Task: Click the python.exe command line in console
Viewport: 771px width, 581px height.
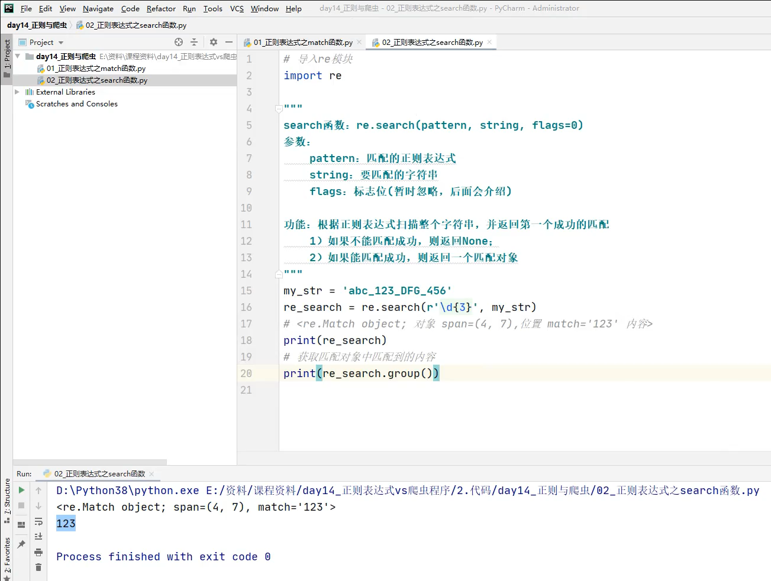Action: click(x=408, y=490)
